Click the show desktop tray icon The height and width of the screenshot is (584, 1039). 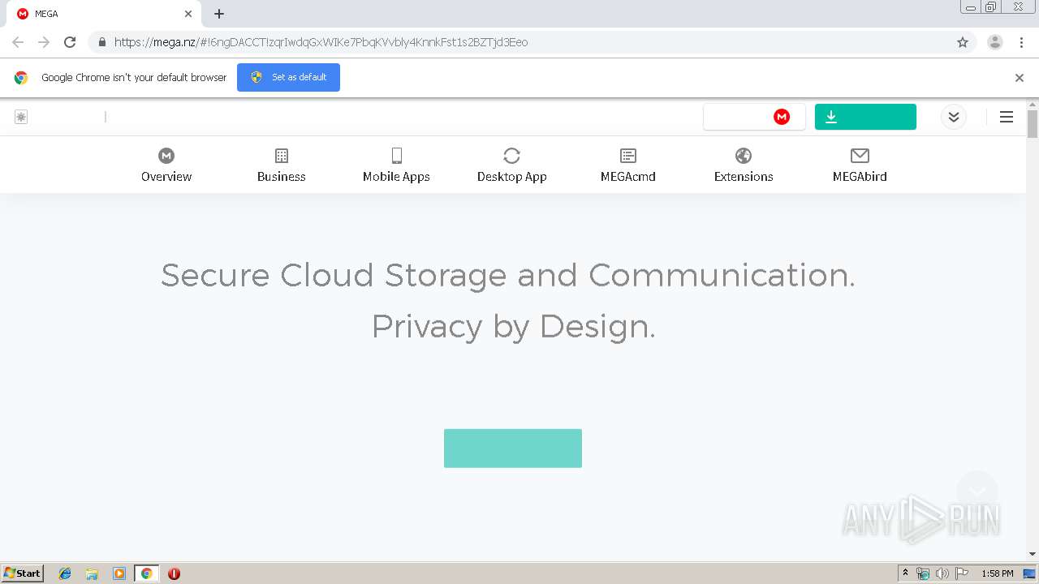(1029, 573)
